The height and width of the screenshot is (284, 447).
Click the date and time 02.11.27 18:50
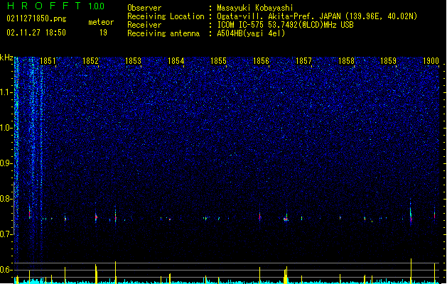(36, 33)
